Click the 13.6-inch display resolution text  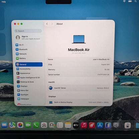click(x=99, y=102)
